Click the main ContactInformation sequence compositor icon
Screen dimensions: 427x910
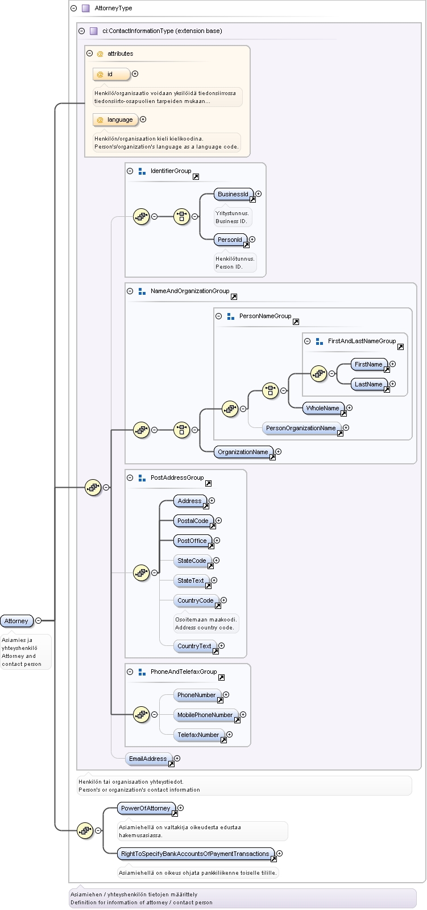click(x=93, y=487)
